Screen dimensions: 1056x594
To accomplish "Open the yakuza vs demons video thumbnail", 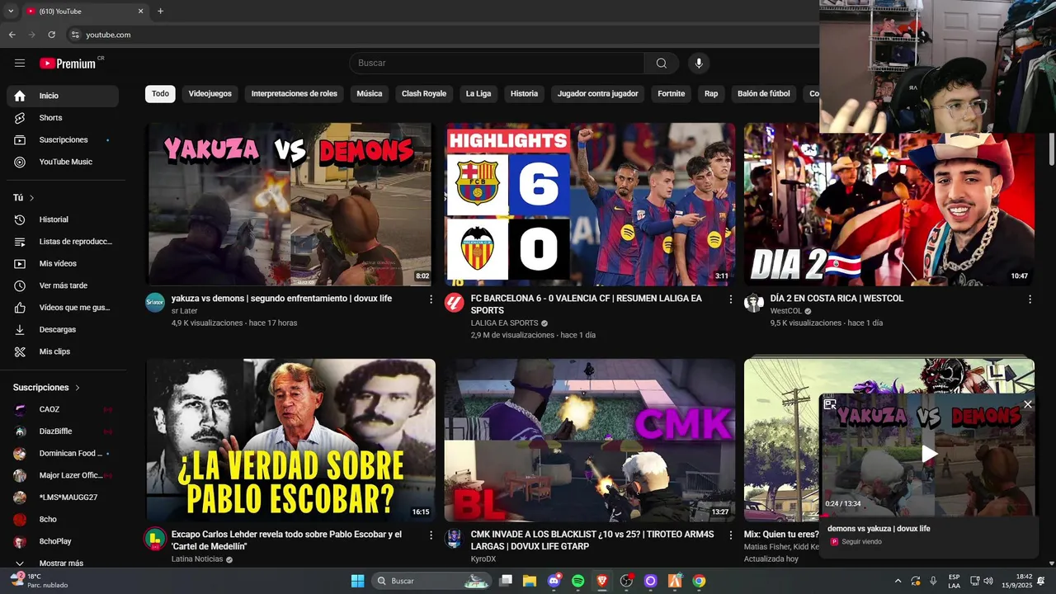I will point(289,205).
